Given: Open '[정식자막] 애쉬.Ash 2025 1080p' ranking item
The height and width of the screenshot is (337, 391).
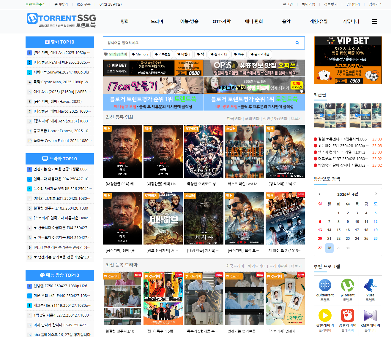Looking at the screenshot, I should (62, 53).
